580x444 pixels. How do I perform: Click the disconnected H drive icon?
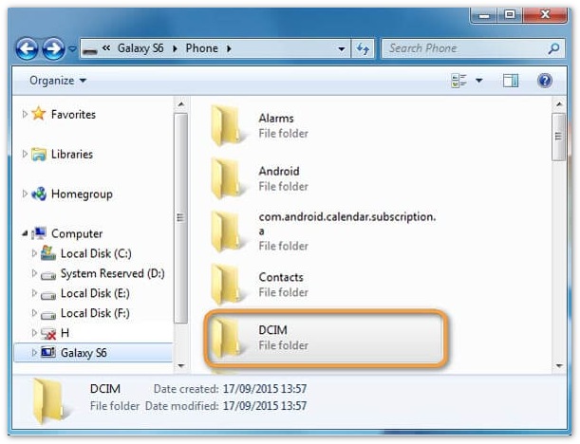48,333
